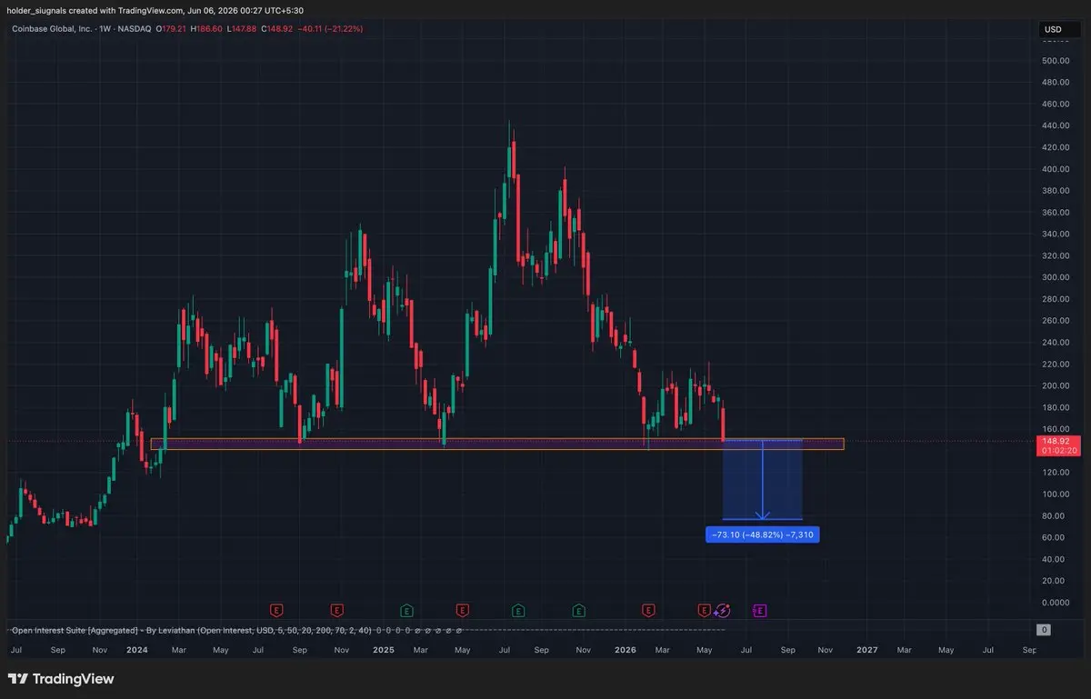This screenshot has width=1091, height=699.
Task: Click the 2026 year label on time axis
Action: tap(626, 651)
